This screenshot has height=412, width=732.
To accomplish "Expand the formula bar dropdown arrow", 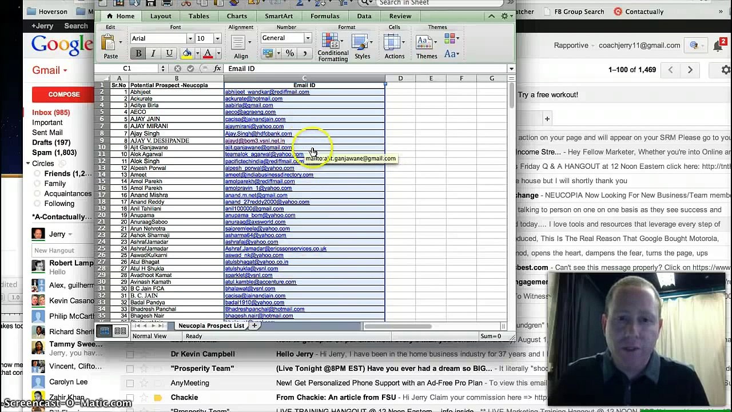I will (x=511, y=69).
